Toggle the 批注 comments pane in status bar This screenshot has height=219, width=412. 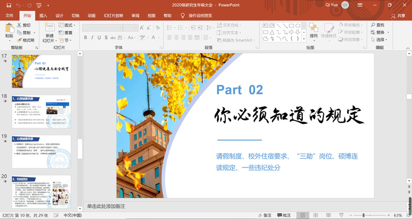click(283, 215)
